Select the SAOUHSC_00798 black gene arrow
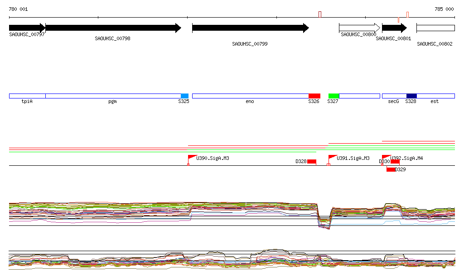This screenshot has height=276, width=464. [113, 28]
